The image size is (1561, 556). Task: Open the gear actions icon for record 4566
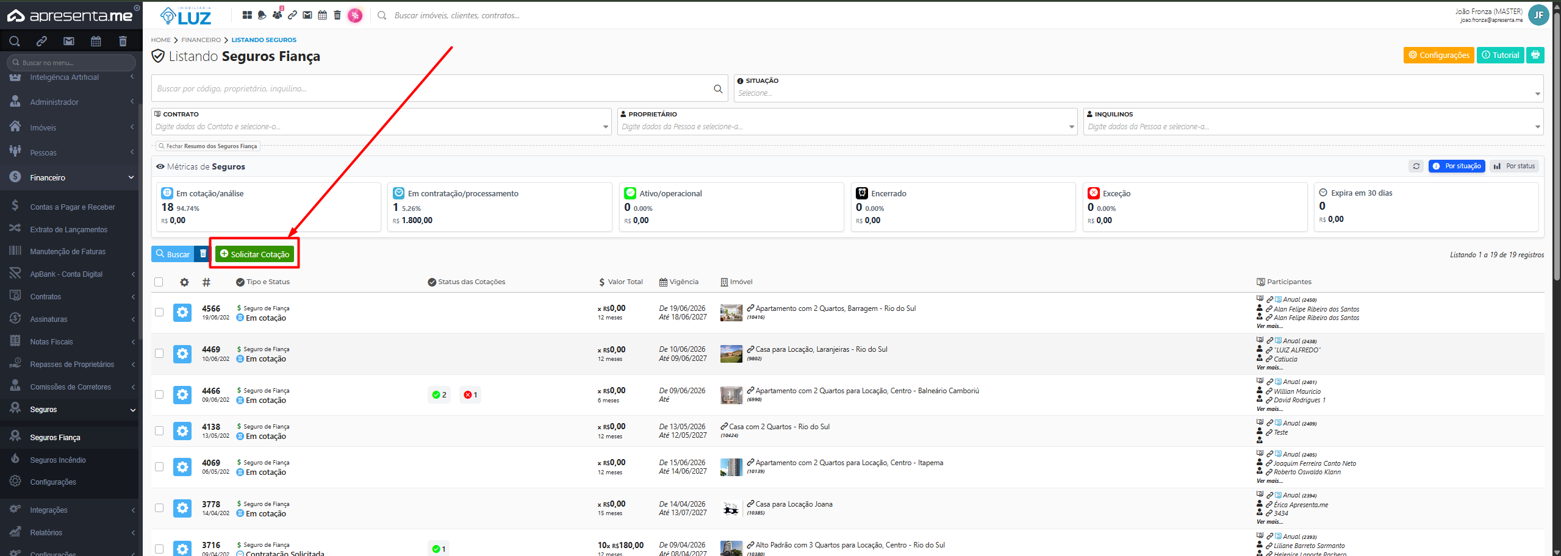tap(182, 313)
